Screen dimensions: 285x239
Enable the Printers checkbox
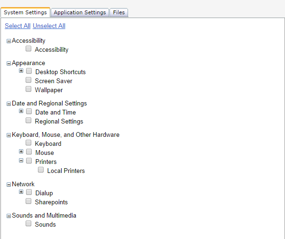click(x=29, y=161)
